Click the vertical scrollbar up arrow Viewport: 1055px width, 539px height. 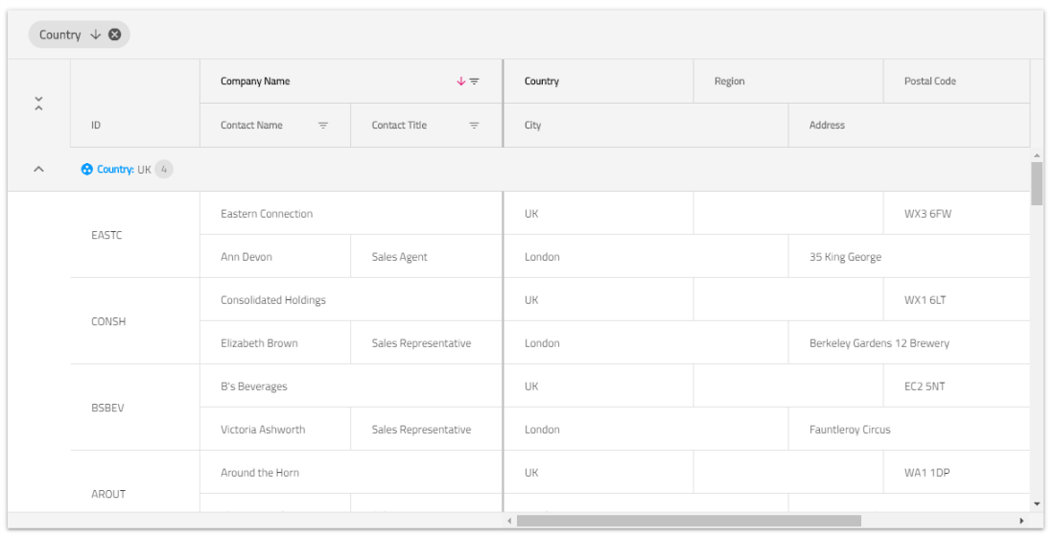[x=1036, y=155]
